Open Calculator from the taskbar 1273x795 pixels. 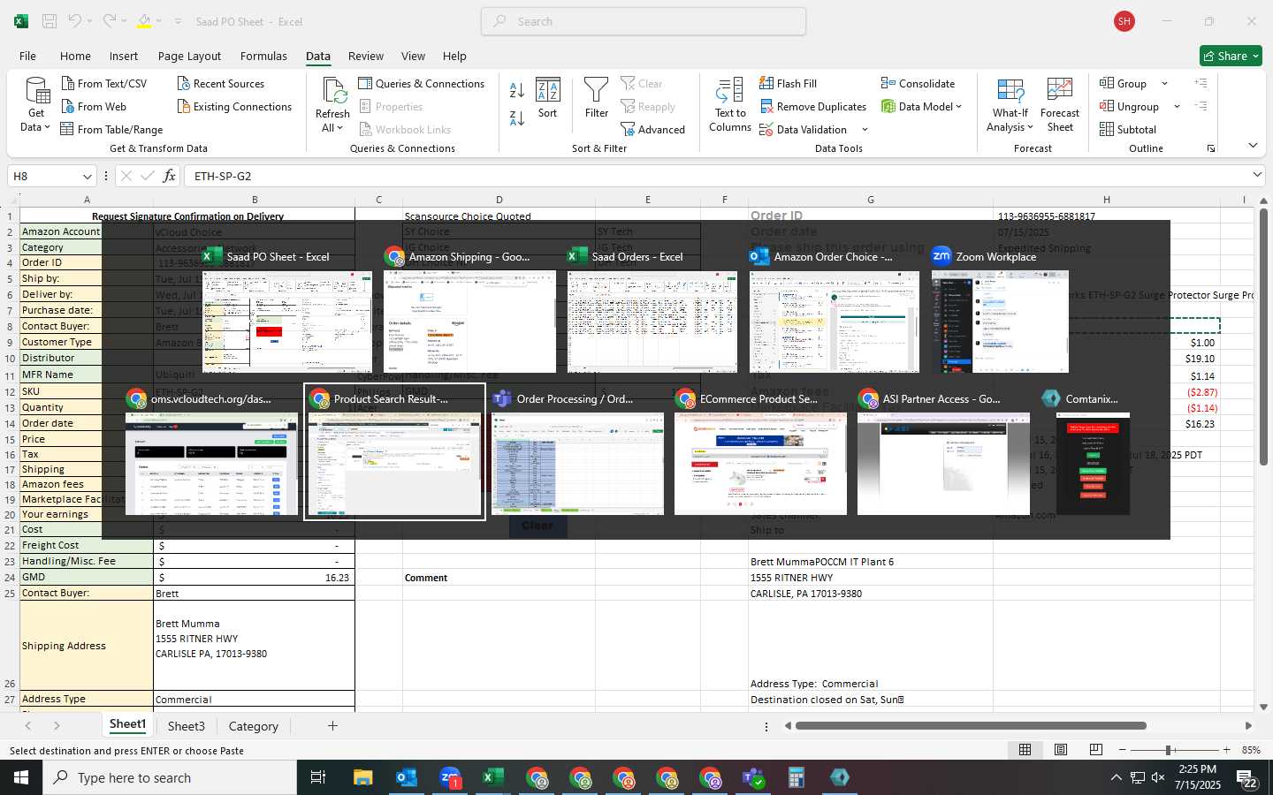click(x=796, y=777)
